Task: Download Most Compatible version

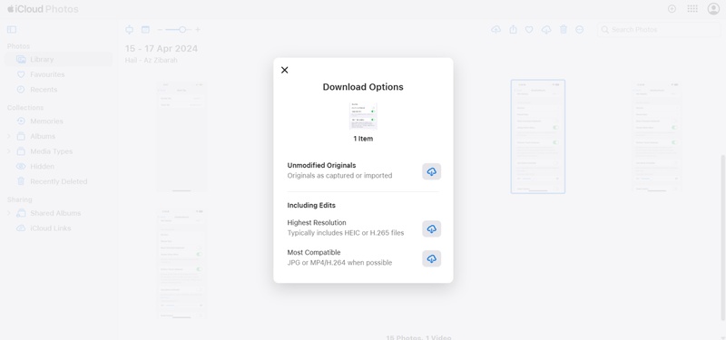Action: (x=432, y=258)
